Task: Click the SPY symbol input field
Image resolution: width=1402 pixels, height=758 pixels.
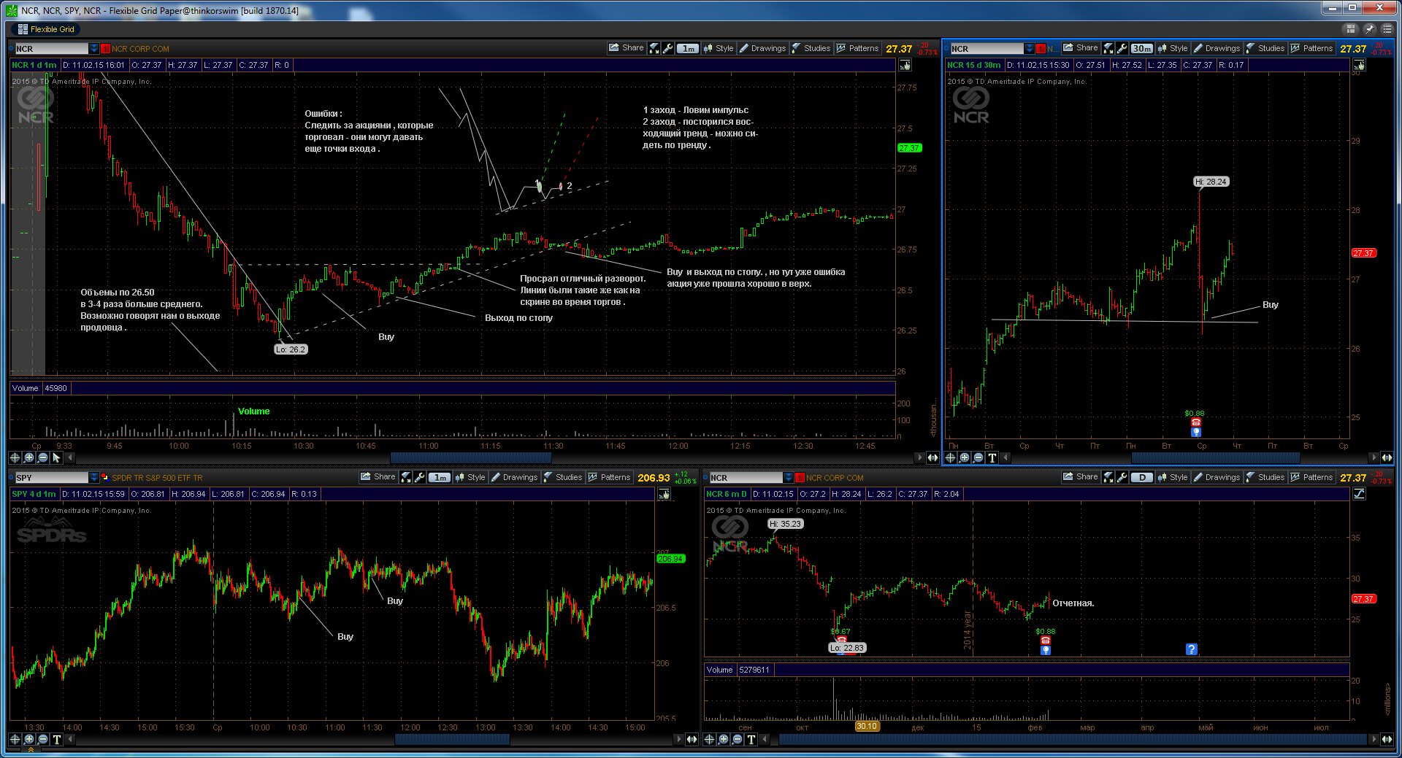Action: click(x=51, y=478)
